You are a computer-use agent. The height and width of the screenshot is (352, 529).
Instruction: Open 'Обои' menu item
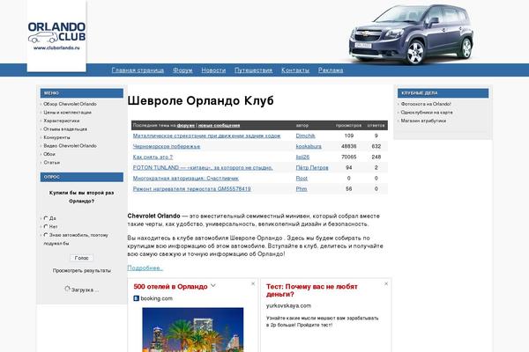pos(49,154)
